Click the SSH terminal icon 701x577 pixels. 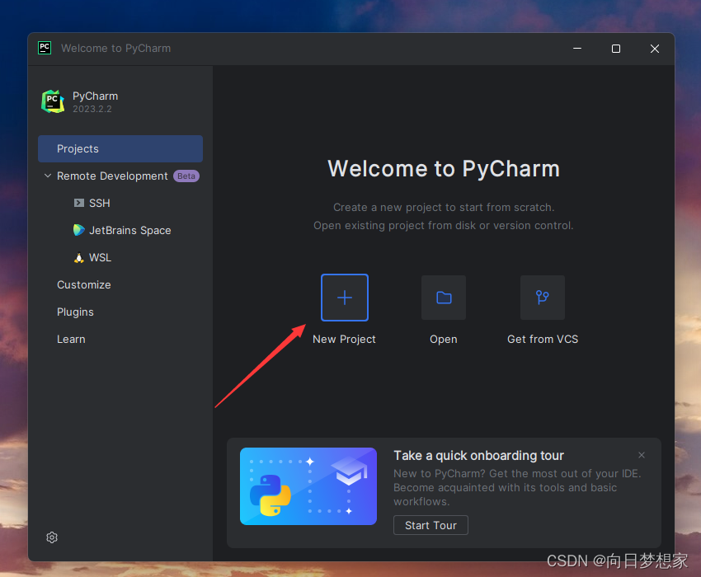pos(78,203)
